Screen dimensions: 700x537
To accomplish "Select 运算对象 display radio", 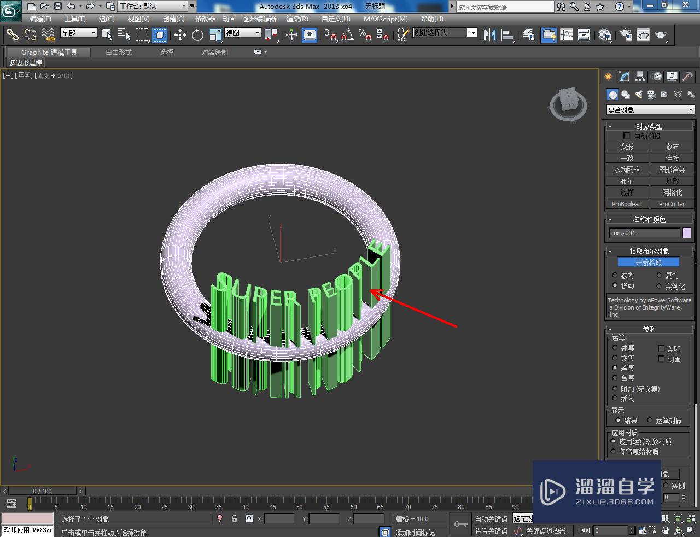I will pyautogui.click(x=650, y=420).
